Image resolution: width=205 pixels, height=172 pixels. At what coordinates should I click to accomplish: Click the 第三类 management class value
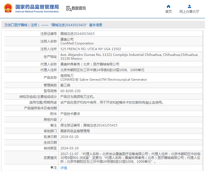coord(65,85)
